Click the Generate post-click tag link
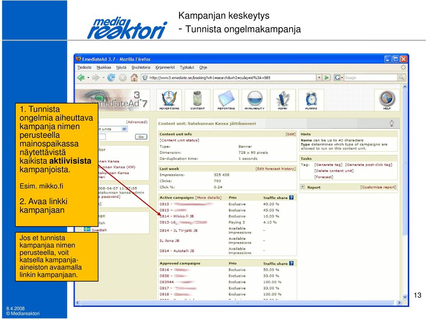Viewport: 426px width, 319px height. click(x=369, y=165)
